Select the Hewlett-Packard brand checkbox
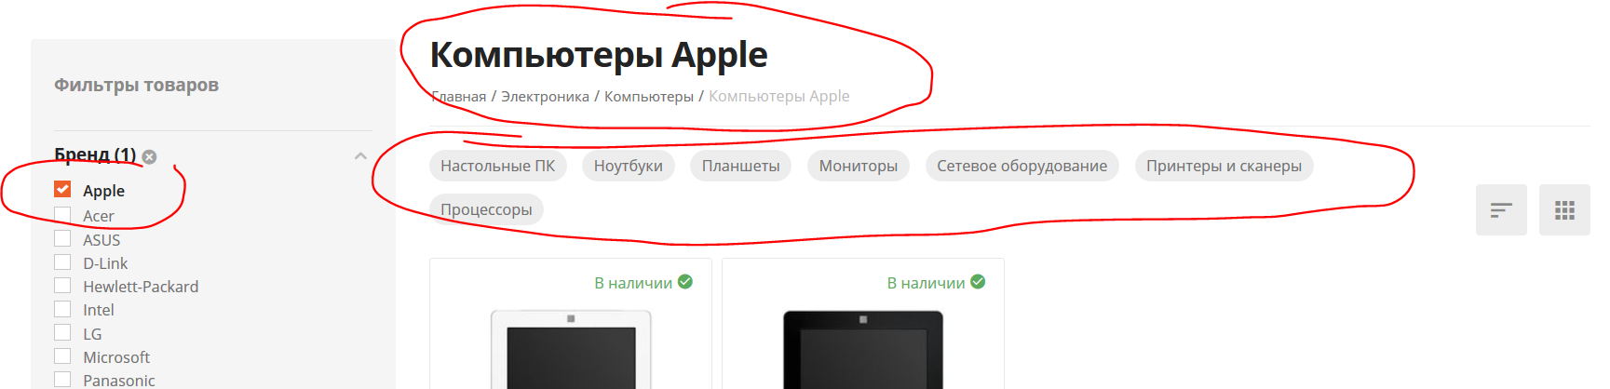Screen dimensions: 1610x389 pos(62,286)
